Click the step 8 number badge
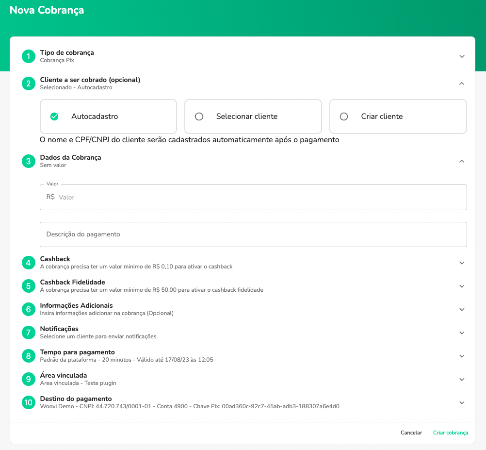The image size is (486, 450). (x=29, y=356)
